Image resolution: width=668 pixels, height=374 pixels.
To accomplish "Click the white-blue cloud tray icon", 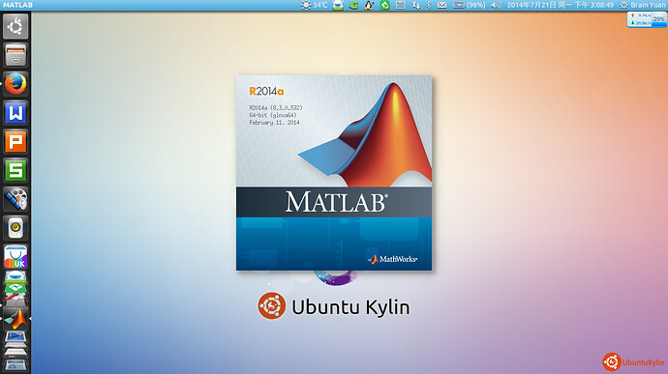I will pos(338,5).
